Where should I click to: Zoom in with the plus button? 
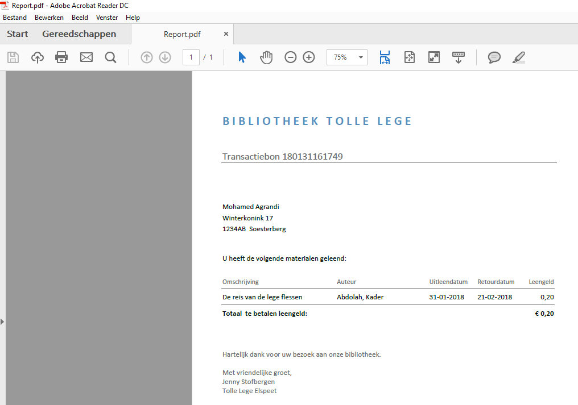coord(309,57)
